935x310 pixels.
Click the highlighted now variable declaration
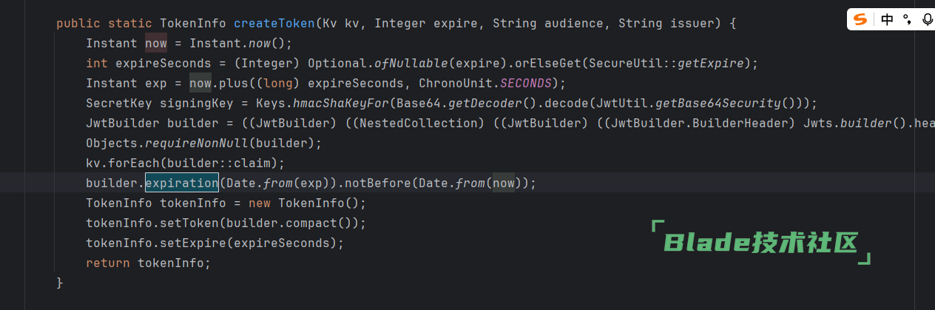pyautogui.click(x=156, y=43)
